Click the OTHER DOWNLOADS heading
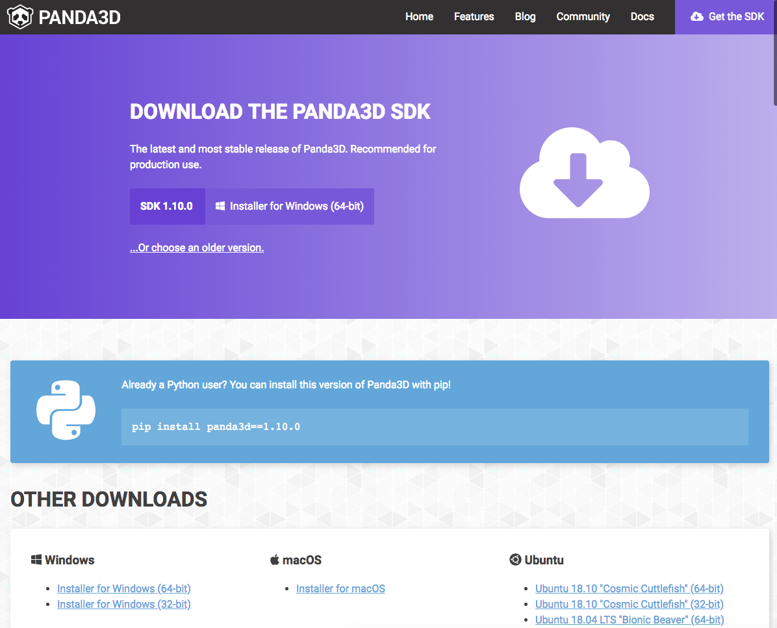The height and width of the screenshot is (628, 777). [x=109, y=499]
